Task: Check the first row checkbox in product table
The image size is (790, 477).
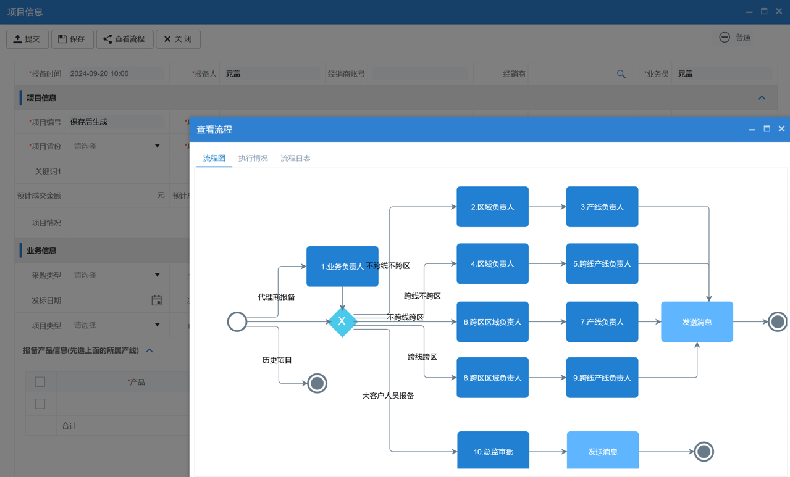Action: (x=40, y=404)
